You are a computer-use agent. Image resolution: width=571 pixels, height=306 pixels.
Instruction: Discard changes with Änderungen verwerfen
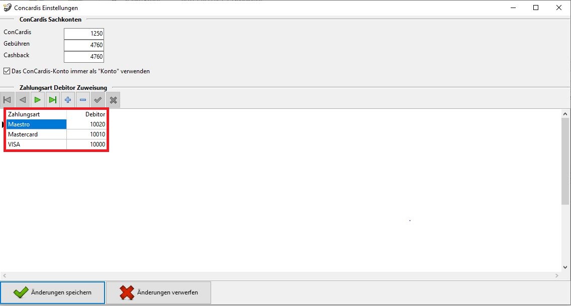159,292
